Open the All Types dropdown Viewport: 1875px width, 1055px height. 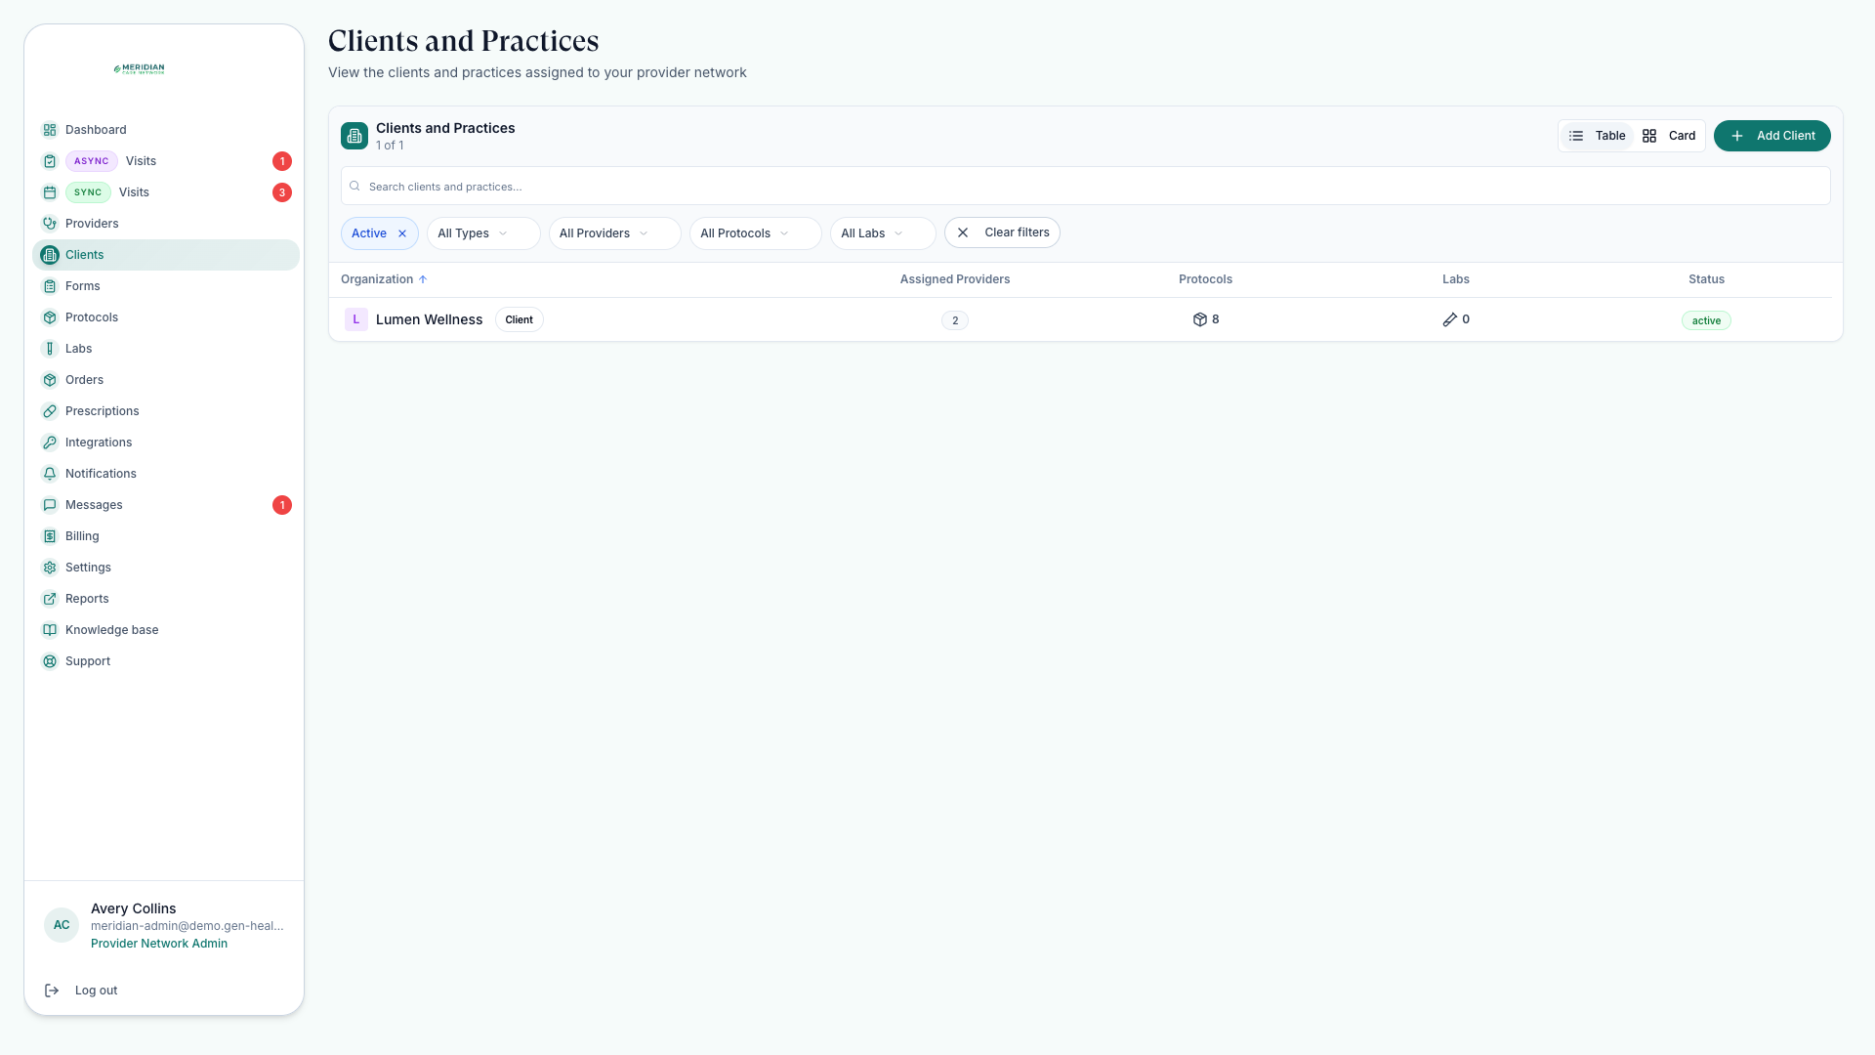(x=483, y=233)
